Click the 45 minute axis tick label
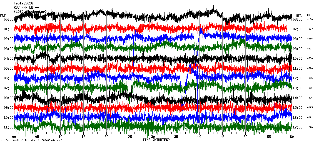 222,137
